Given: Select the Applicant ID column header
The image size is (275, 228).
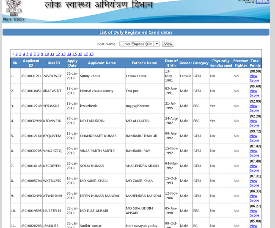Looking at the screenshot, I should pos(31,63).
